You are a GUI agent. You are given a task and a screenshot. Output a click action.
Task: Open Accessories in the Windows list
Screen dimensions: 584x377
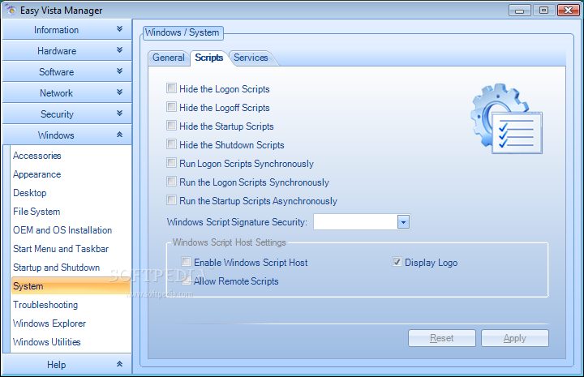click(36, 156)
